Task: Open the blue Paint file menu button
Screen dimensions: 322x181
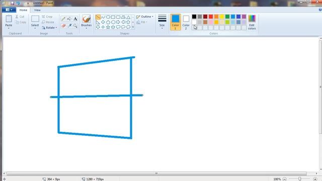Action: point(9,10)
